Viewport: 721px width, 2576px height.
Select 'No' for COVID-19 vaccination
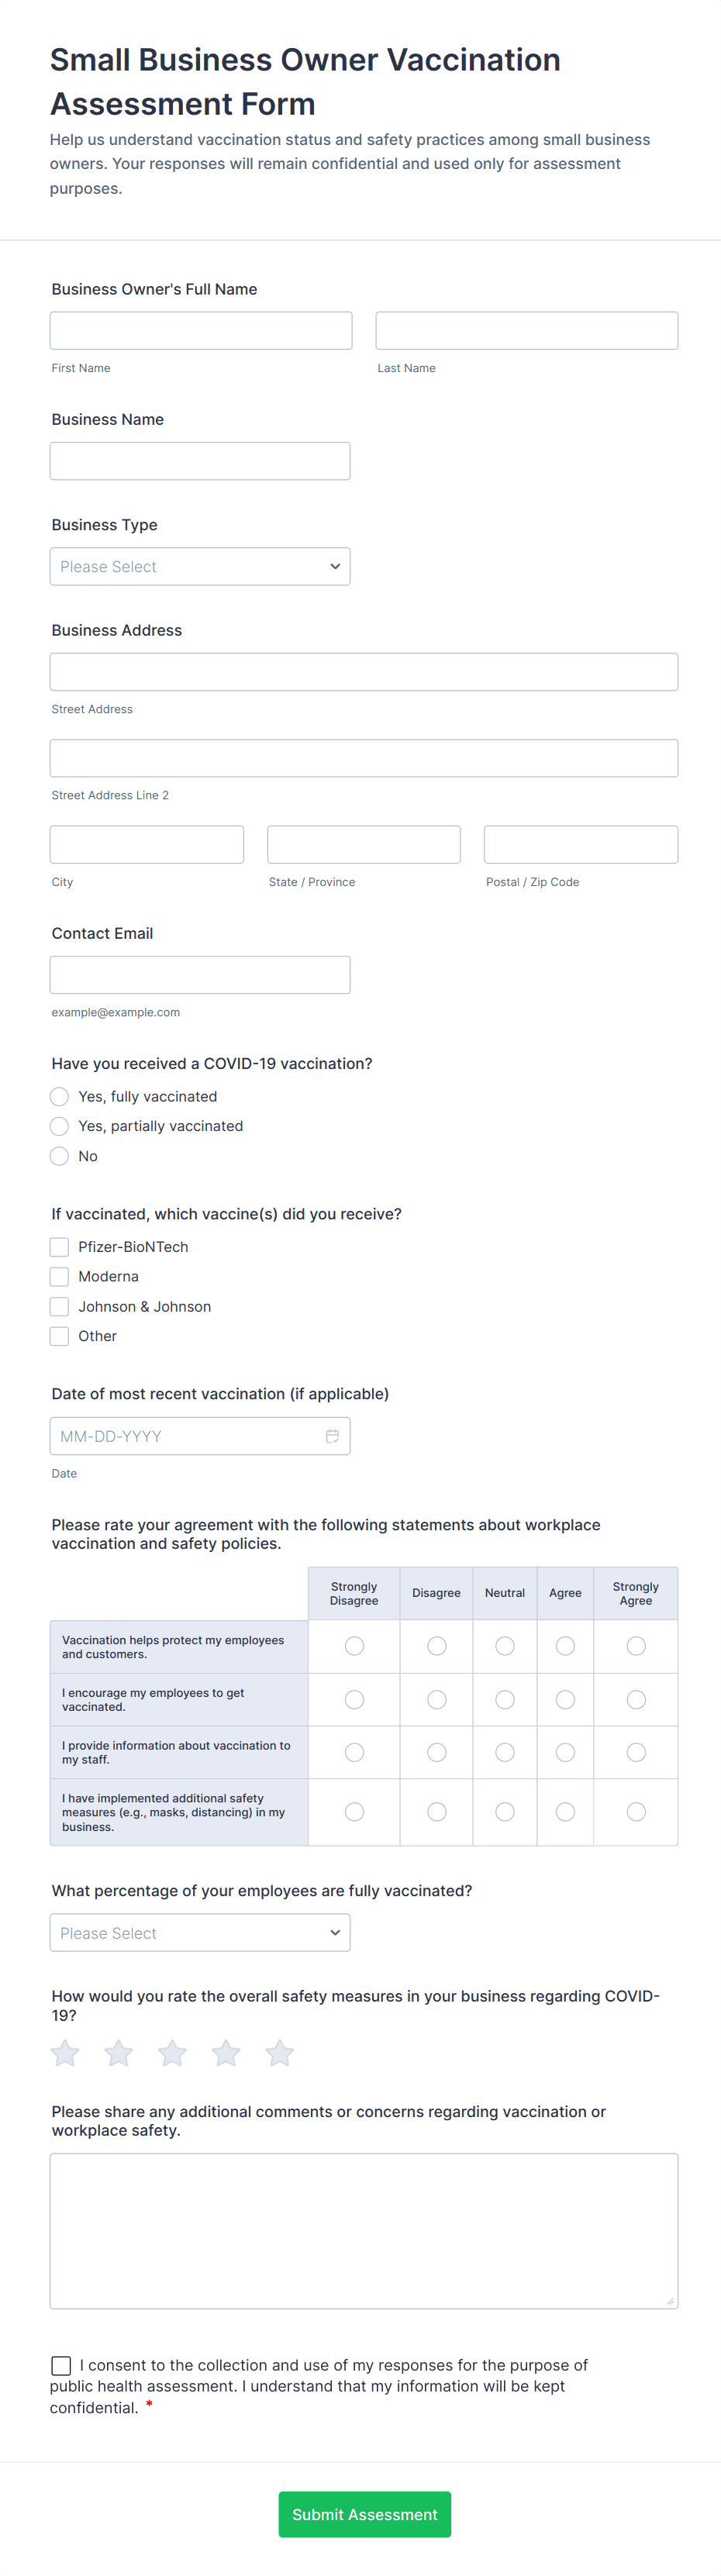[60, 1156]
